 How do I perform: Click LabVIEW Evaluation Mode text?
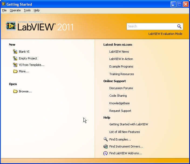[x=165, y=34]
